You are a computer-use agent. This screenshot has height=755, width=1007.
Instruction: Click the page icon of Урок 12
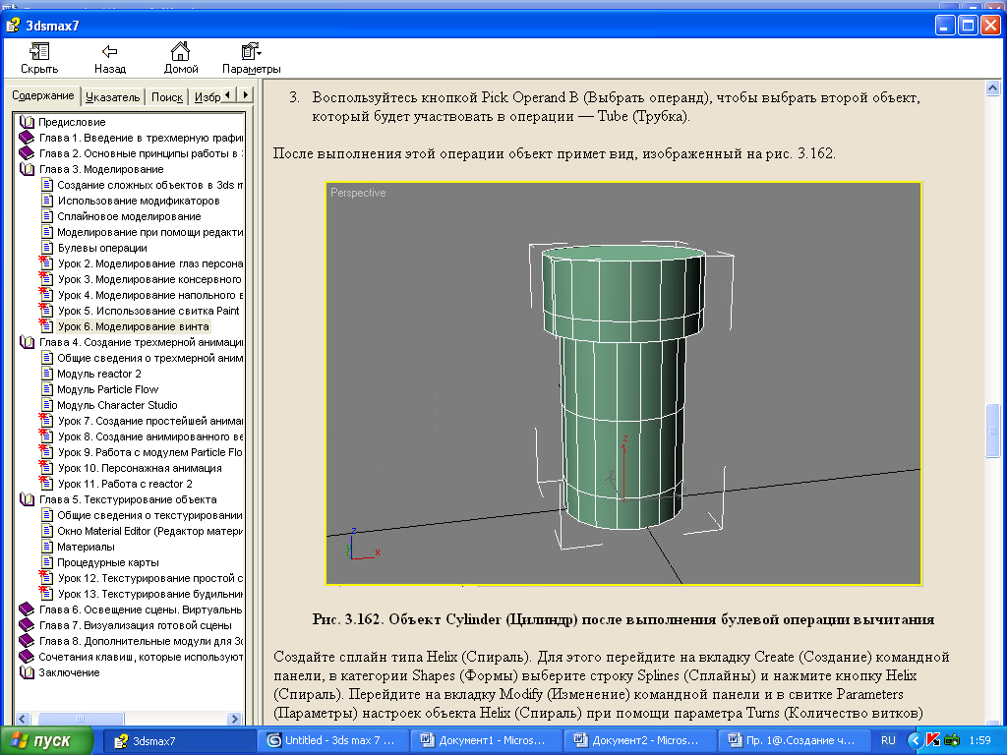point(46,578)
